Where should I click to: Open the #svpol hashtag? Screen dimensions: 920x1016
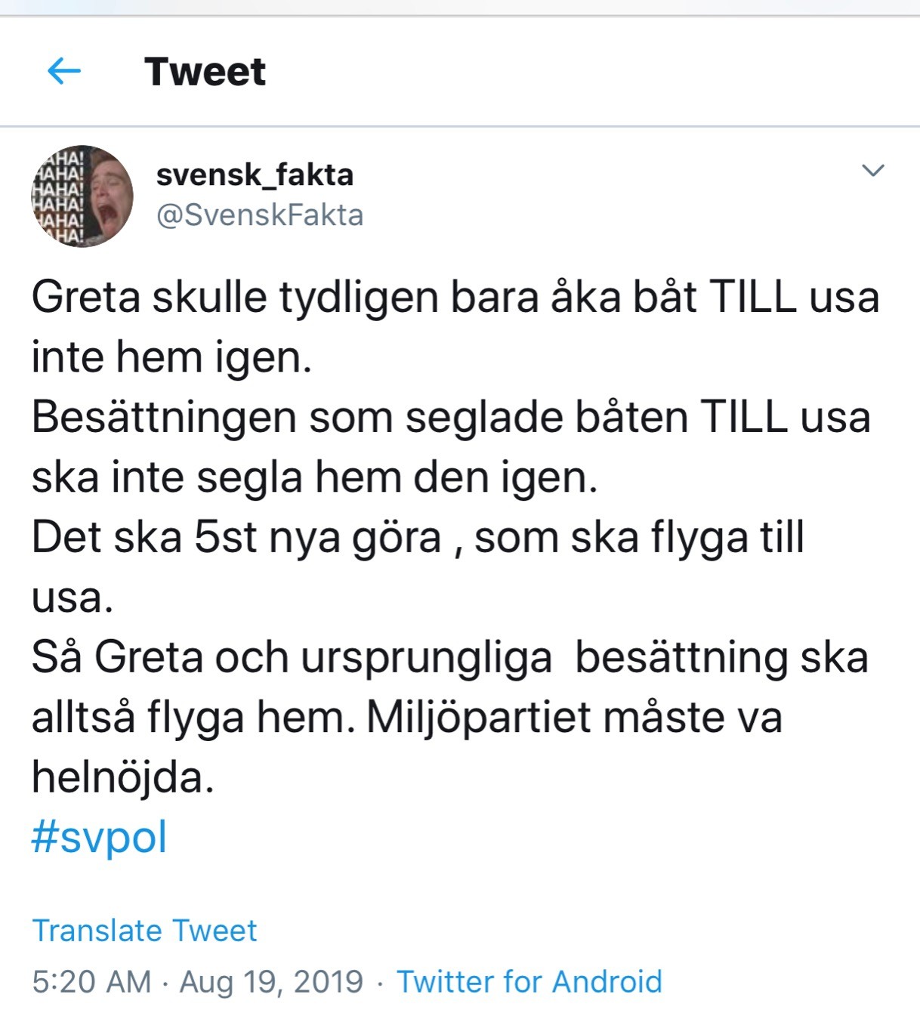[x=99, y=837]
